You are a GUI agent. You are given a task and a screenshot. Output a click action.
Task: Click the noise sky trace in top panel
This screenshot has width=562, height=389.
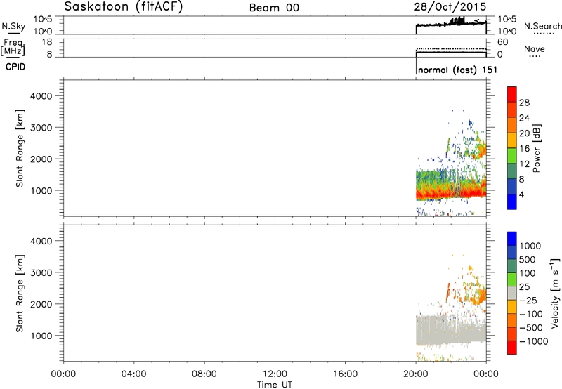(451, 24)
